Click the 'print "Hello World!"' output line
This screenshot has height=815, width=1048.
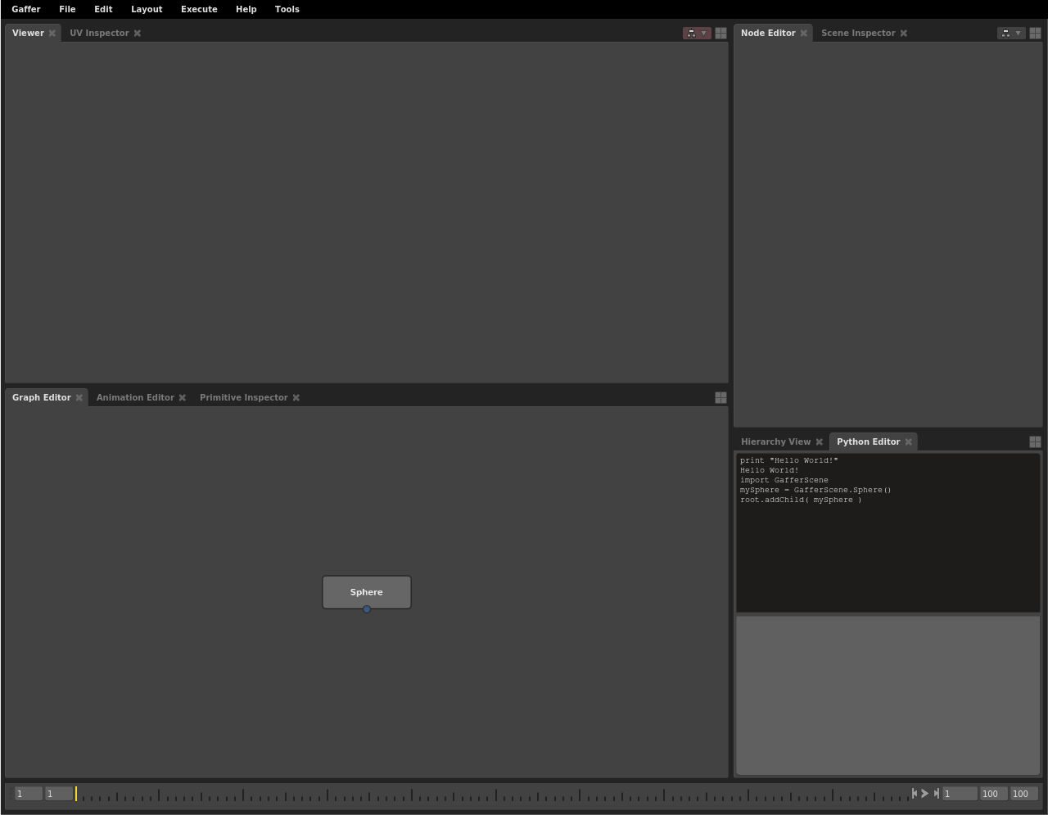point(789,460)
